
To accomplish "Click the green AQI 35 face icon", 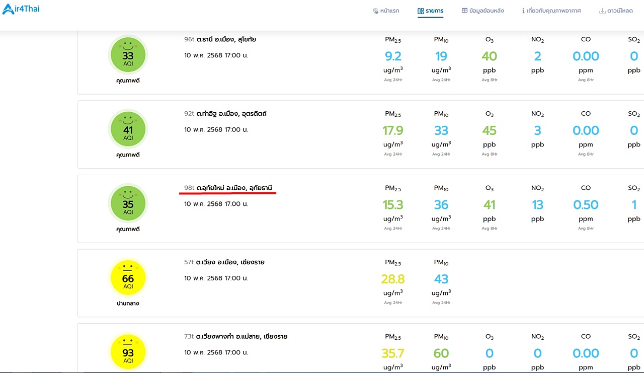I will pos(128,204).
